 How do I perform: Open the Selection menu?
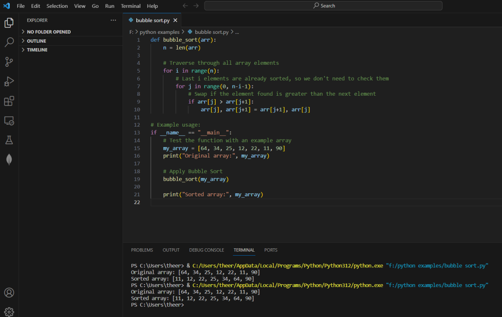tap(57, 6)
